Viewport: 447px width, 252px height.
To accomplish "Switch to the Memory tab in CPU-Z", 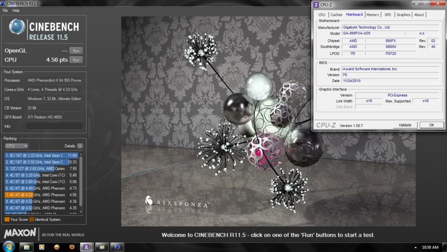I will 373,15.
